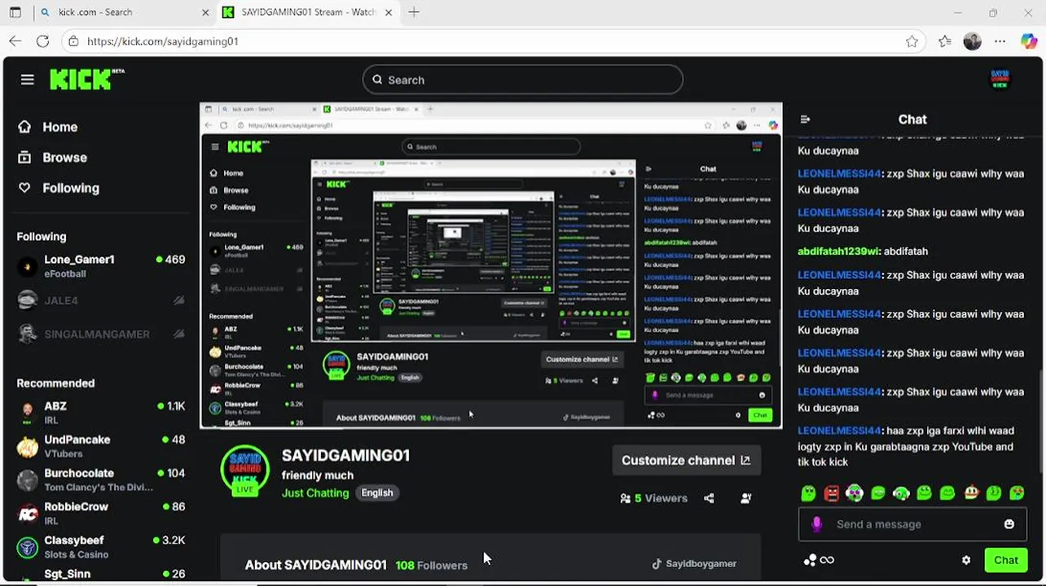Open a new browser tab

pos(414,12)
